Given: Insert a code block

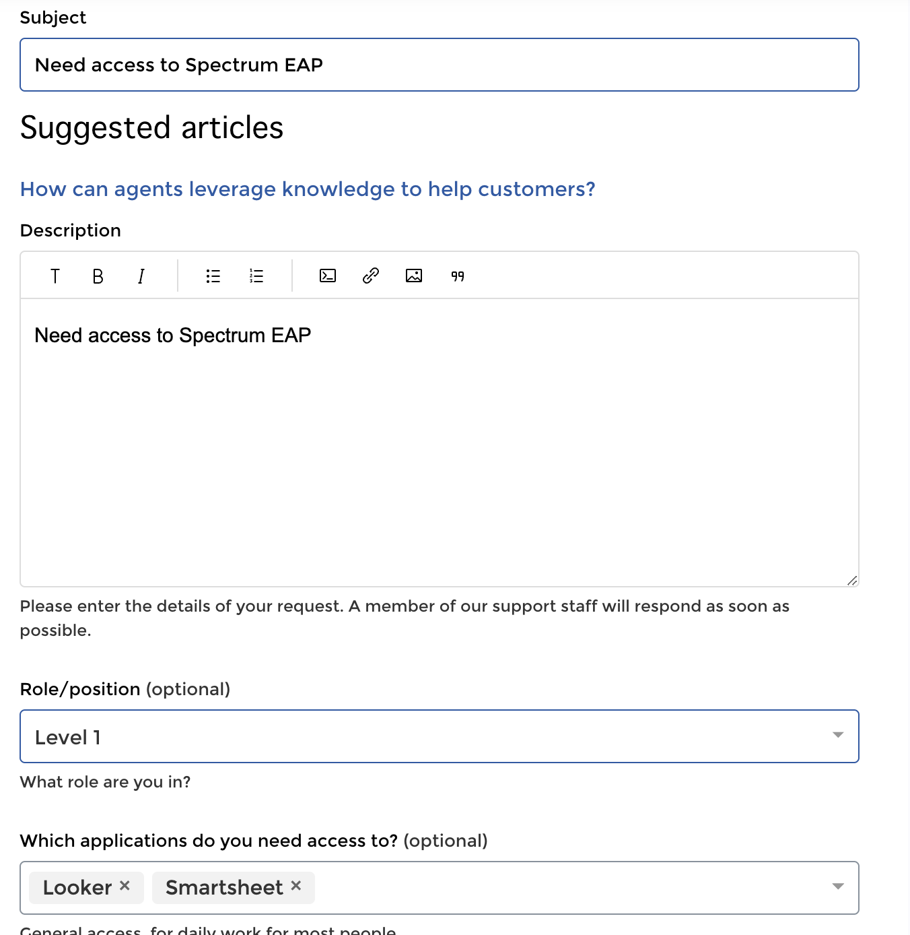Looking at the screenshot, I should [328, 276].
